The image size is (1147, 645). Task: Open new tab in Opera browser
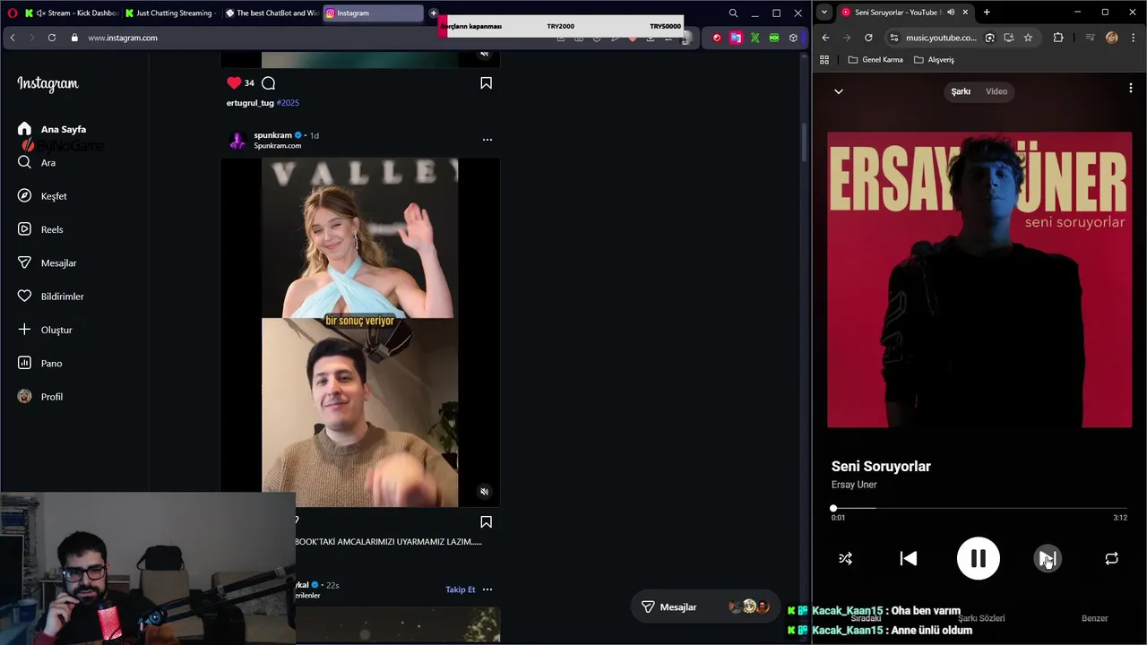point(433,13)
